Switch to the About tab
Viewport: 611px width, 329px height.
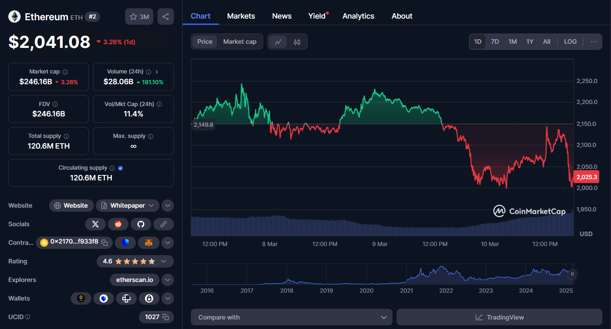click(x=402, y=16)
